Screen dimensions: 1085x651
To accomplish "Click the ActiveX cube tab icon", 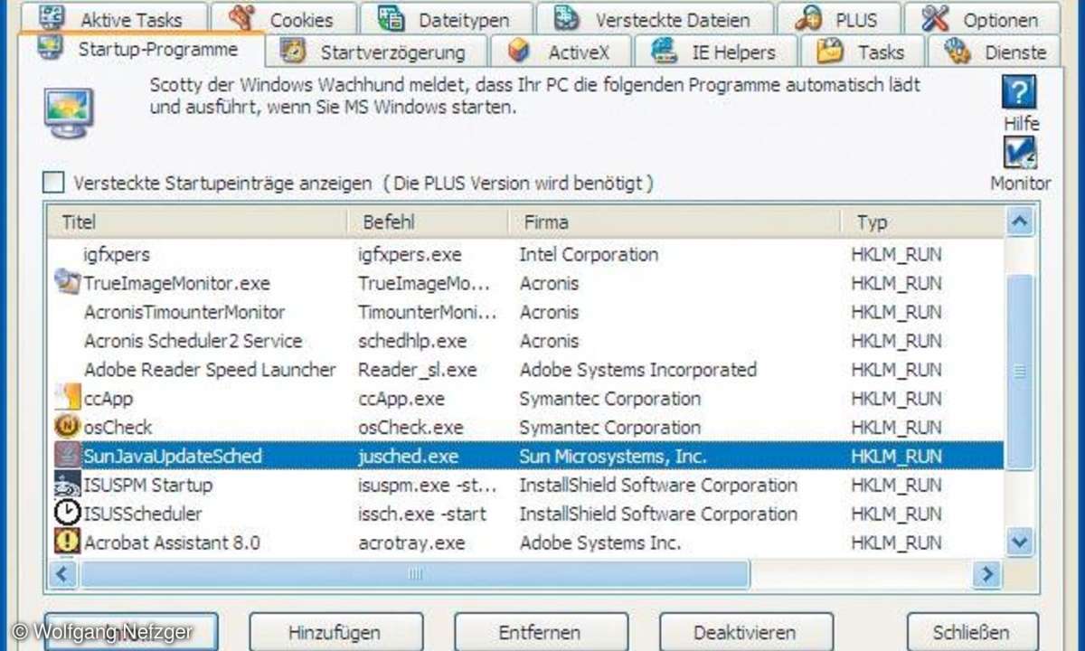I will pos(519,52).
